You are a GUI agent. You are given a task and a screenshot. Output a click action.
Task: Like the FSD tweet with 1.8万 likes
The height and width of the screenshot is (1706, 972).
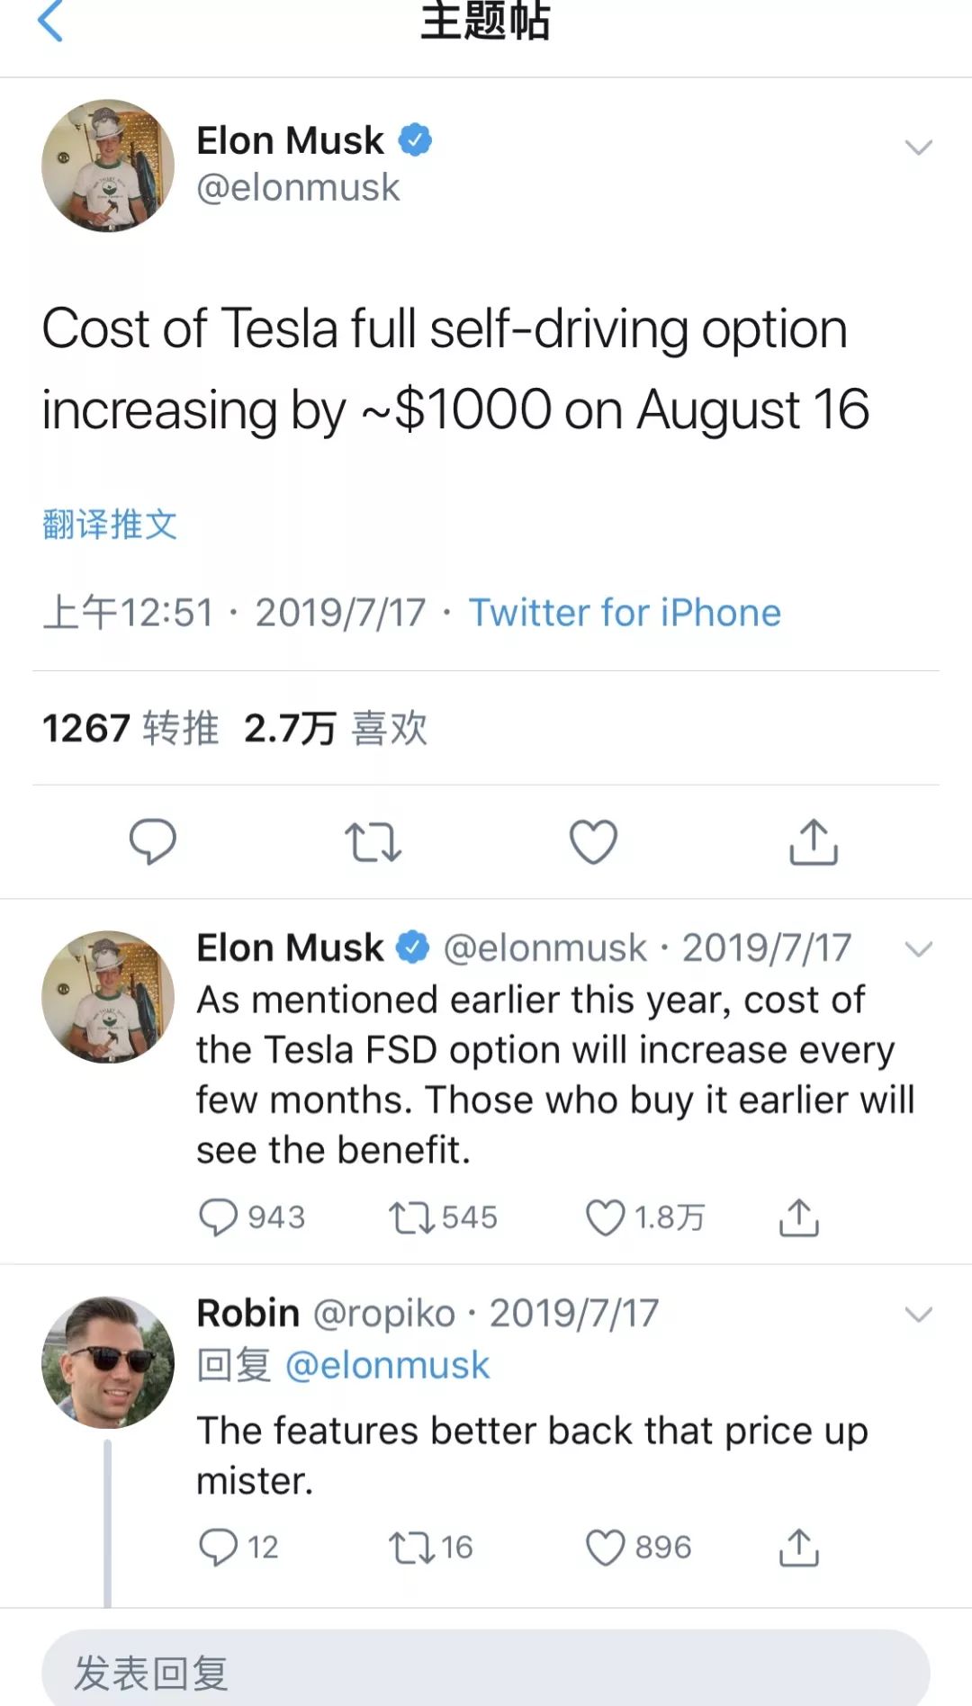tap(605, 1217)
